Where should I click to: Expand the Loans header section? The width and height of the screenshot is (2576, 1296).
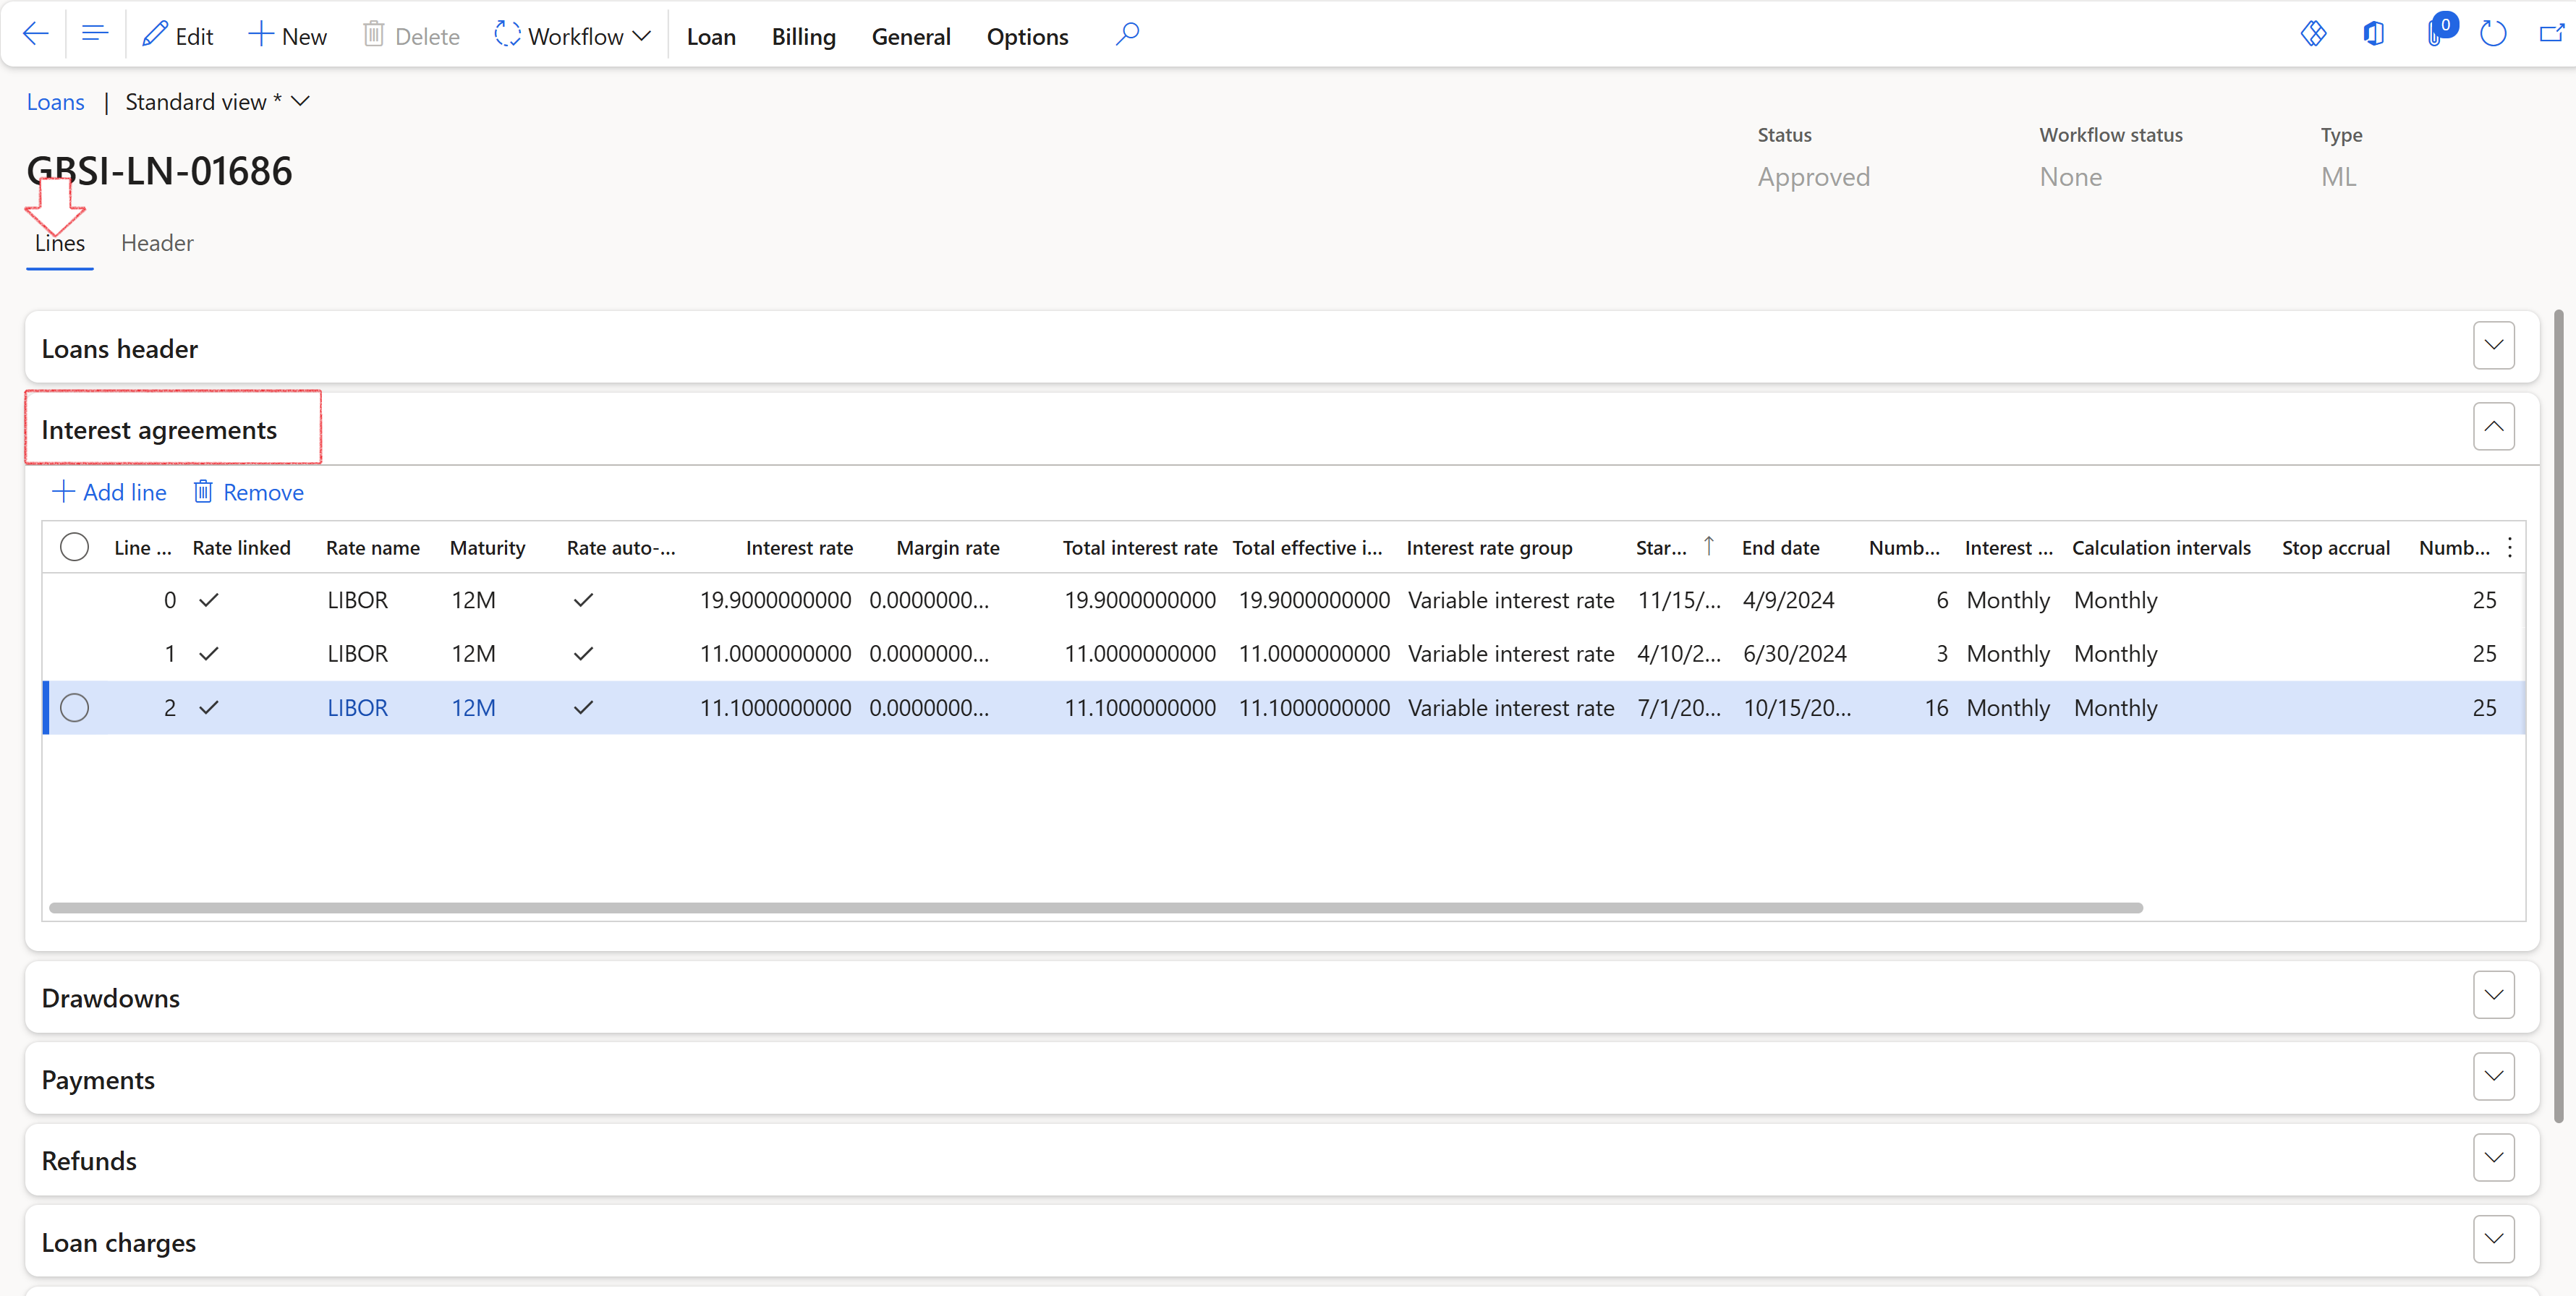click(x=2493, y=346)
